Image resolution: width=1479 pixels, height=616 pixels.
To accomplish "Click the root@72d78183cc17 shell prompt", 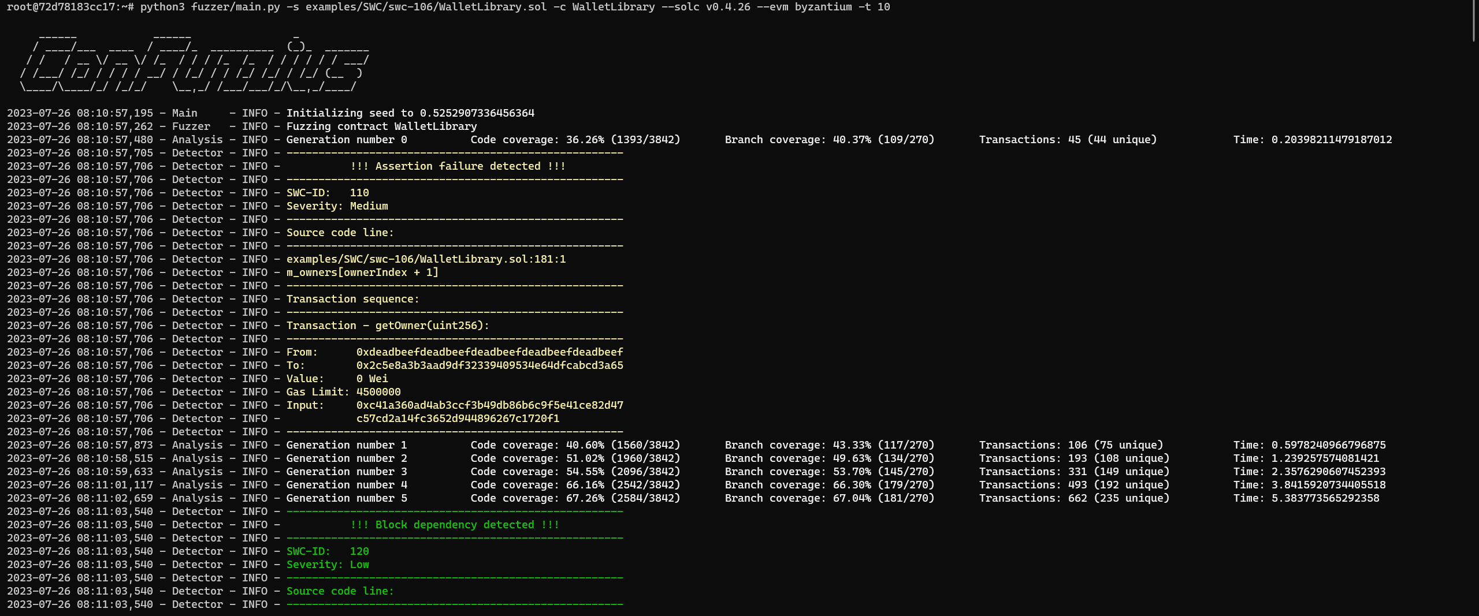I will pyautogui.click(x=70, y=7).
